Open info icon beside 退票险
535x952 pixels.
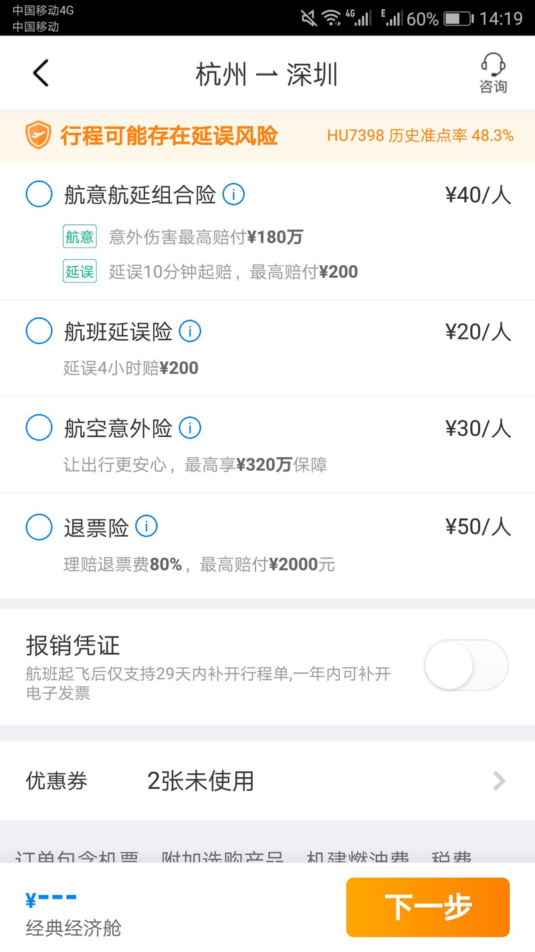click(146, 527)
